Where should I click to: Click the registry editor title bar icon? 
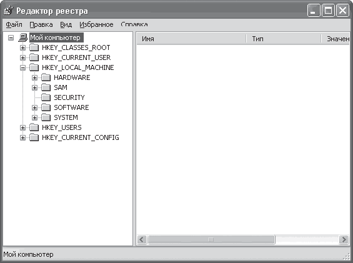point(9,11)
